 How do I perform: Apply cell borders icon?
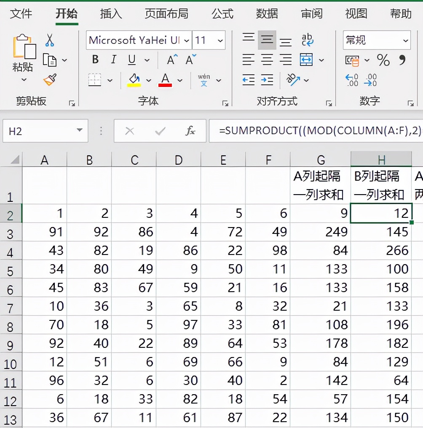[95, 80]
